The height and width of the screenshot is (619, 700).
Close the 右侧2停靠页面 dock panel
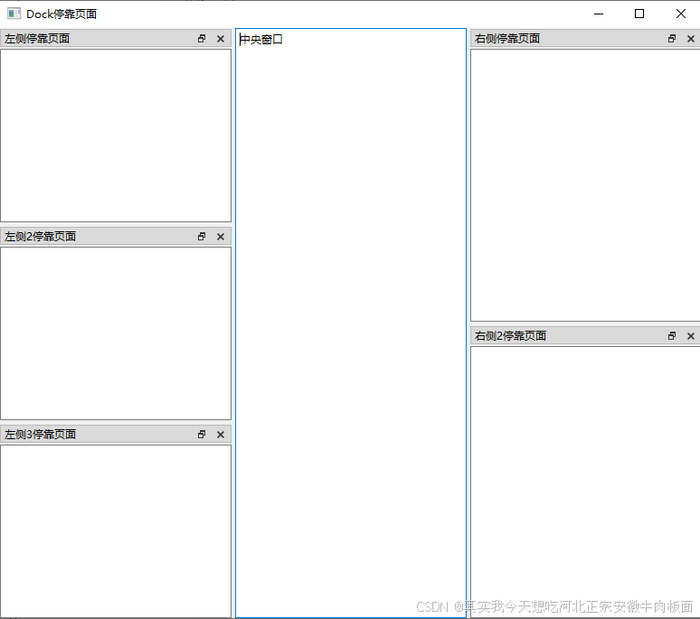point(691,336)
